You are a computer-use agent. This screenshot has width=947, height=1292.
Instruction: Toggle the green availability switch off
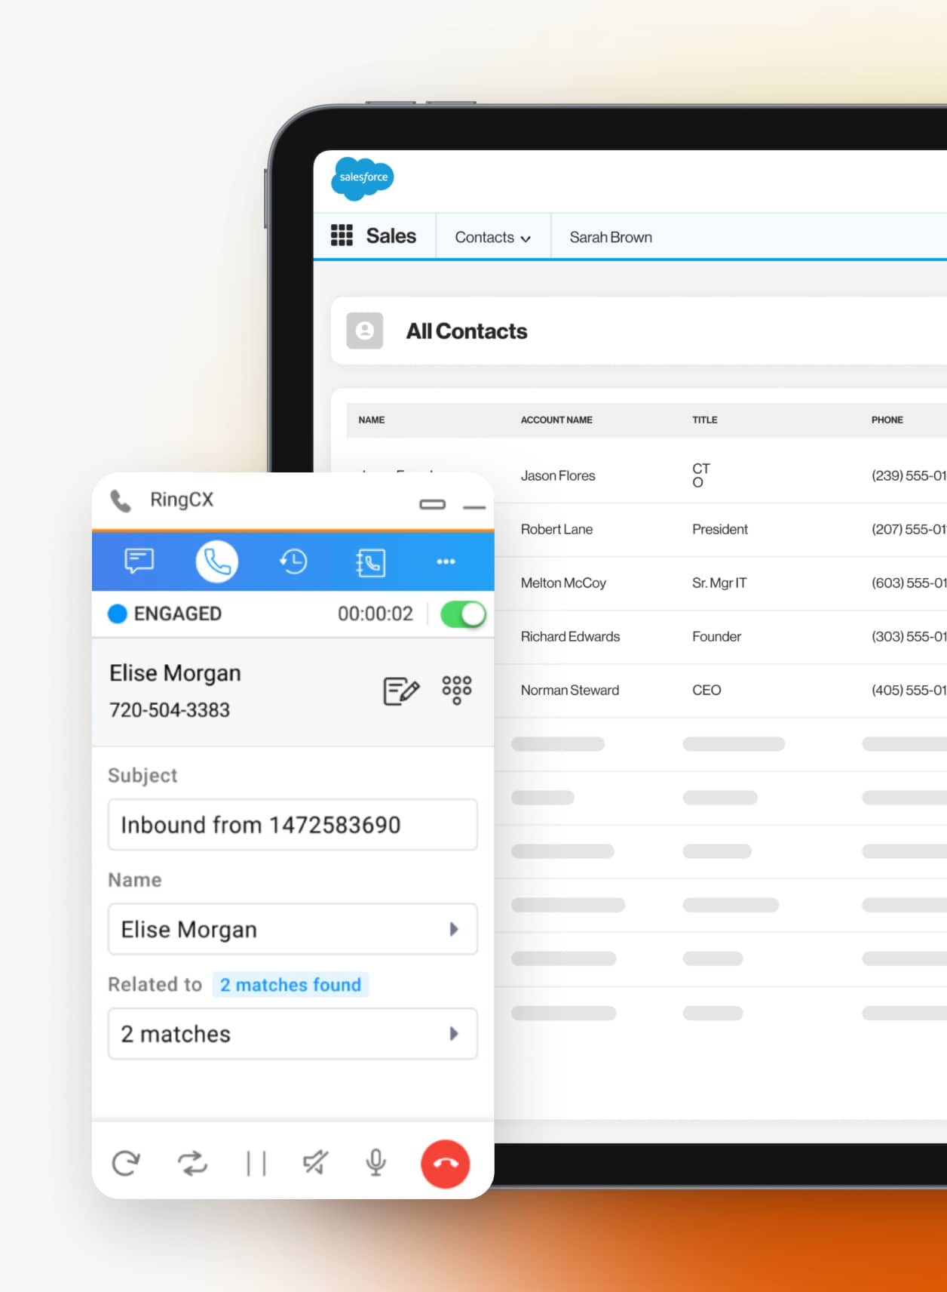[462, 614]
